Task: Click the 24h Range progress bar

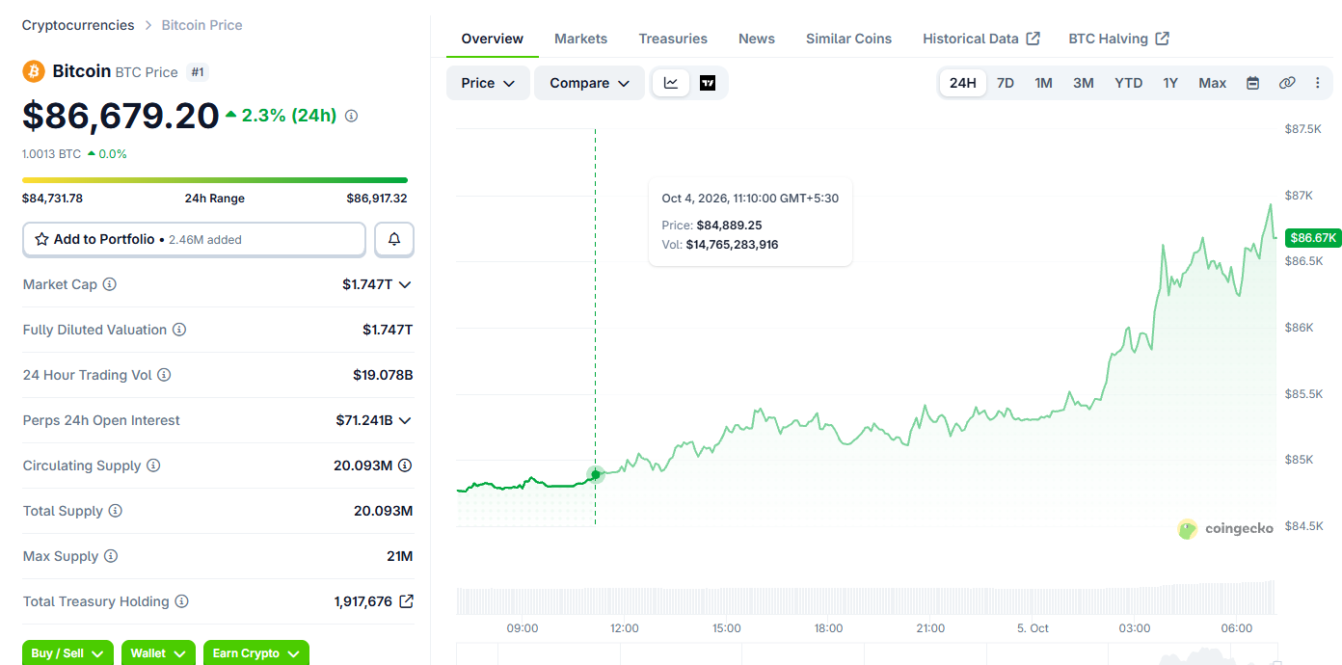Action: pos(215,180)
